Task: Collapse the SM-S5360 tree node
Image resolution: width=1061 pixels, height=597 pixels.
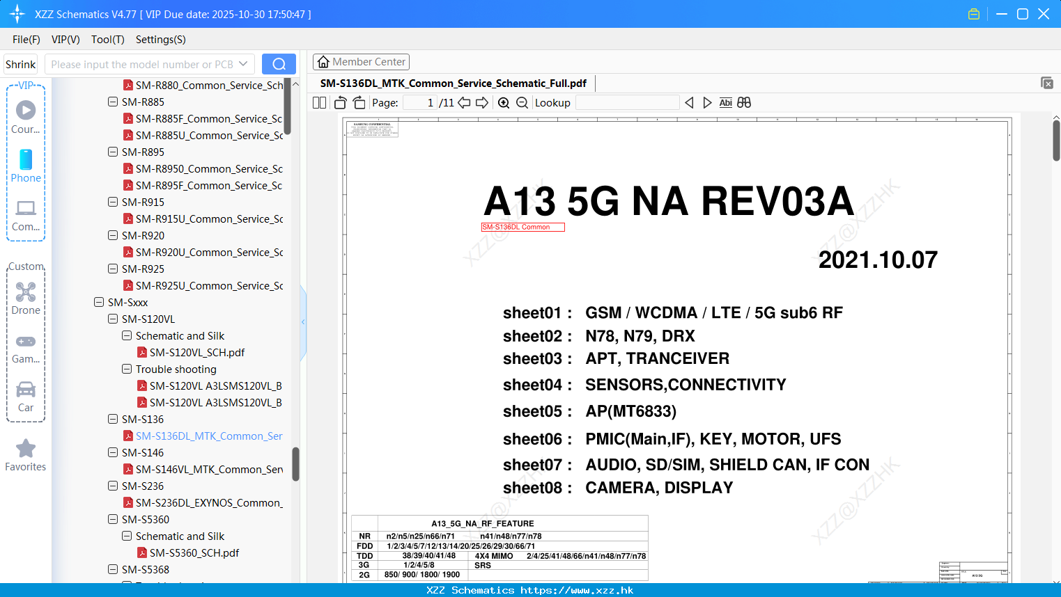Action: coord(113,519)
